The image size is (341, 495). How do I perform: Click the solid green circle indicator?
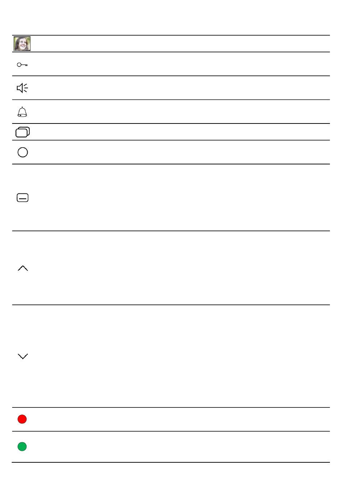point(22,447)
